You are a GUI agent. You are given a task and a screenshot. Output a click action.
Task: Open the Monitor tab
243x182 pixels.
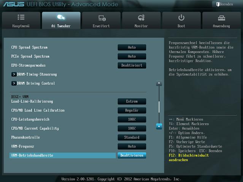pyautogui.click(x=141, y=20)
